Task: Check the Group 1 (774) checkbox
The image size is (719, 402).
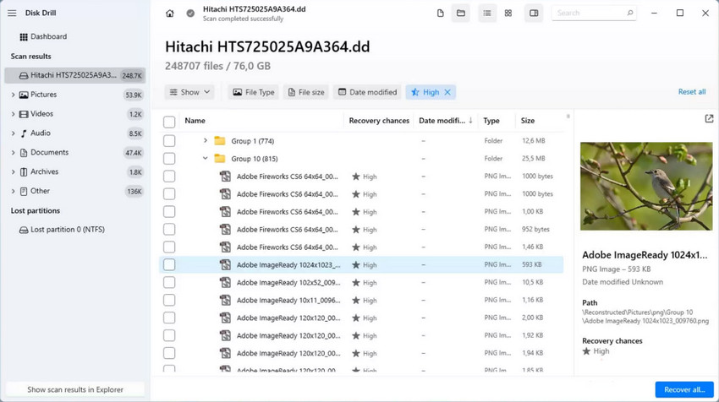Action: pos(169,141)
